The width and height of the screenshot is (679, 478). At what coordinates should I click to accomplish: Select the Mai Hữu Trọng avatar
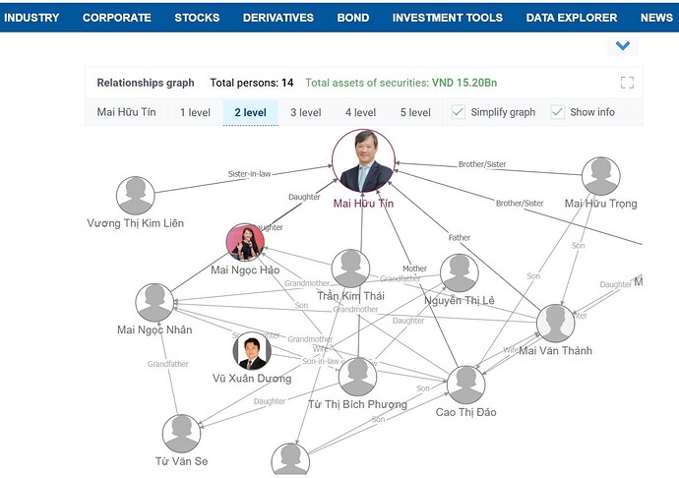click(x=601, y=176)
